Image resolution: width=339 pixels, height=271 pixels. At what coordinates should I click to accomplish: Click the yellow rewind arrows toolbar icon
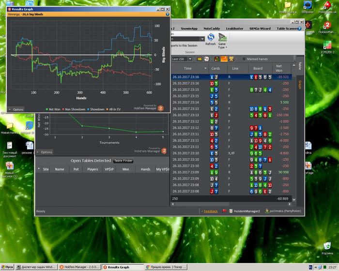(x=200, y=59)
